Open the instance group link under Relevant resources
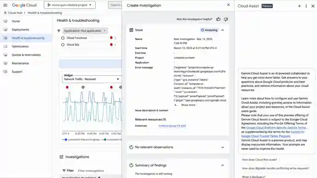The width and height of the screenshot is (317, 178). coord(172,126)
